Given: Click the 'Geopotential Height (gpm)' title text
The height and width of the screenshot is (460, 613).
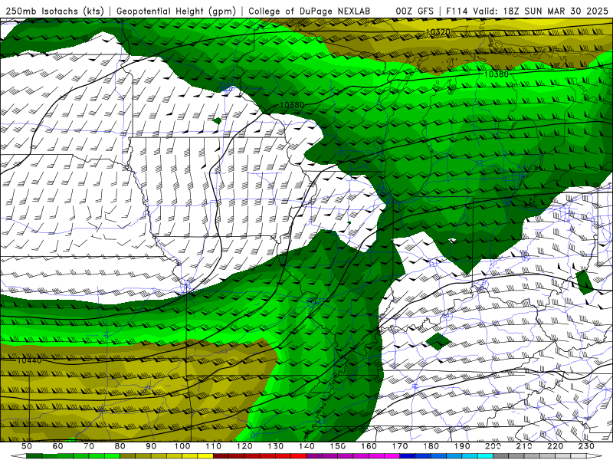Looking at the screenshot, I should pos(176,11).
